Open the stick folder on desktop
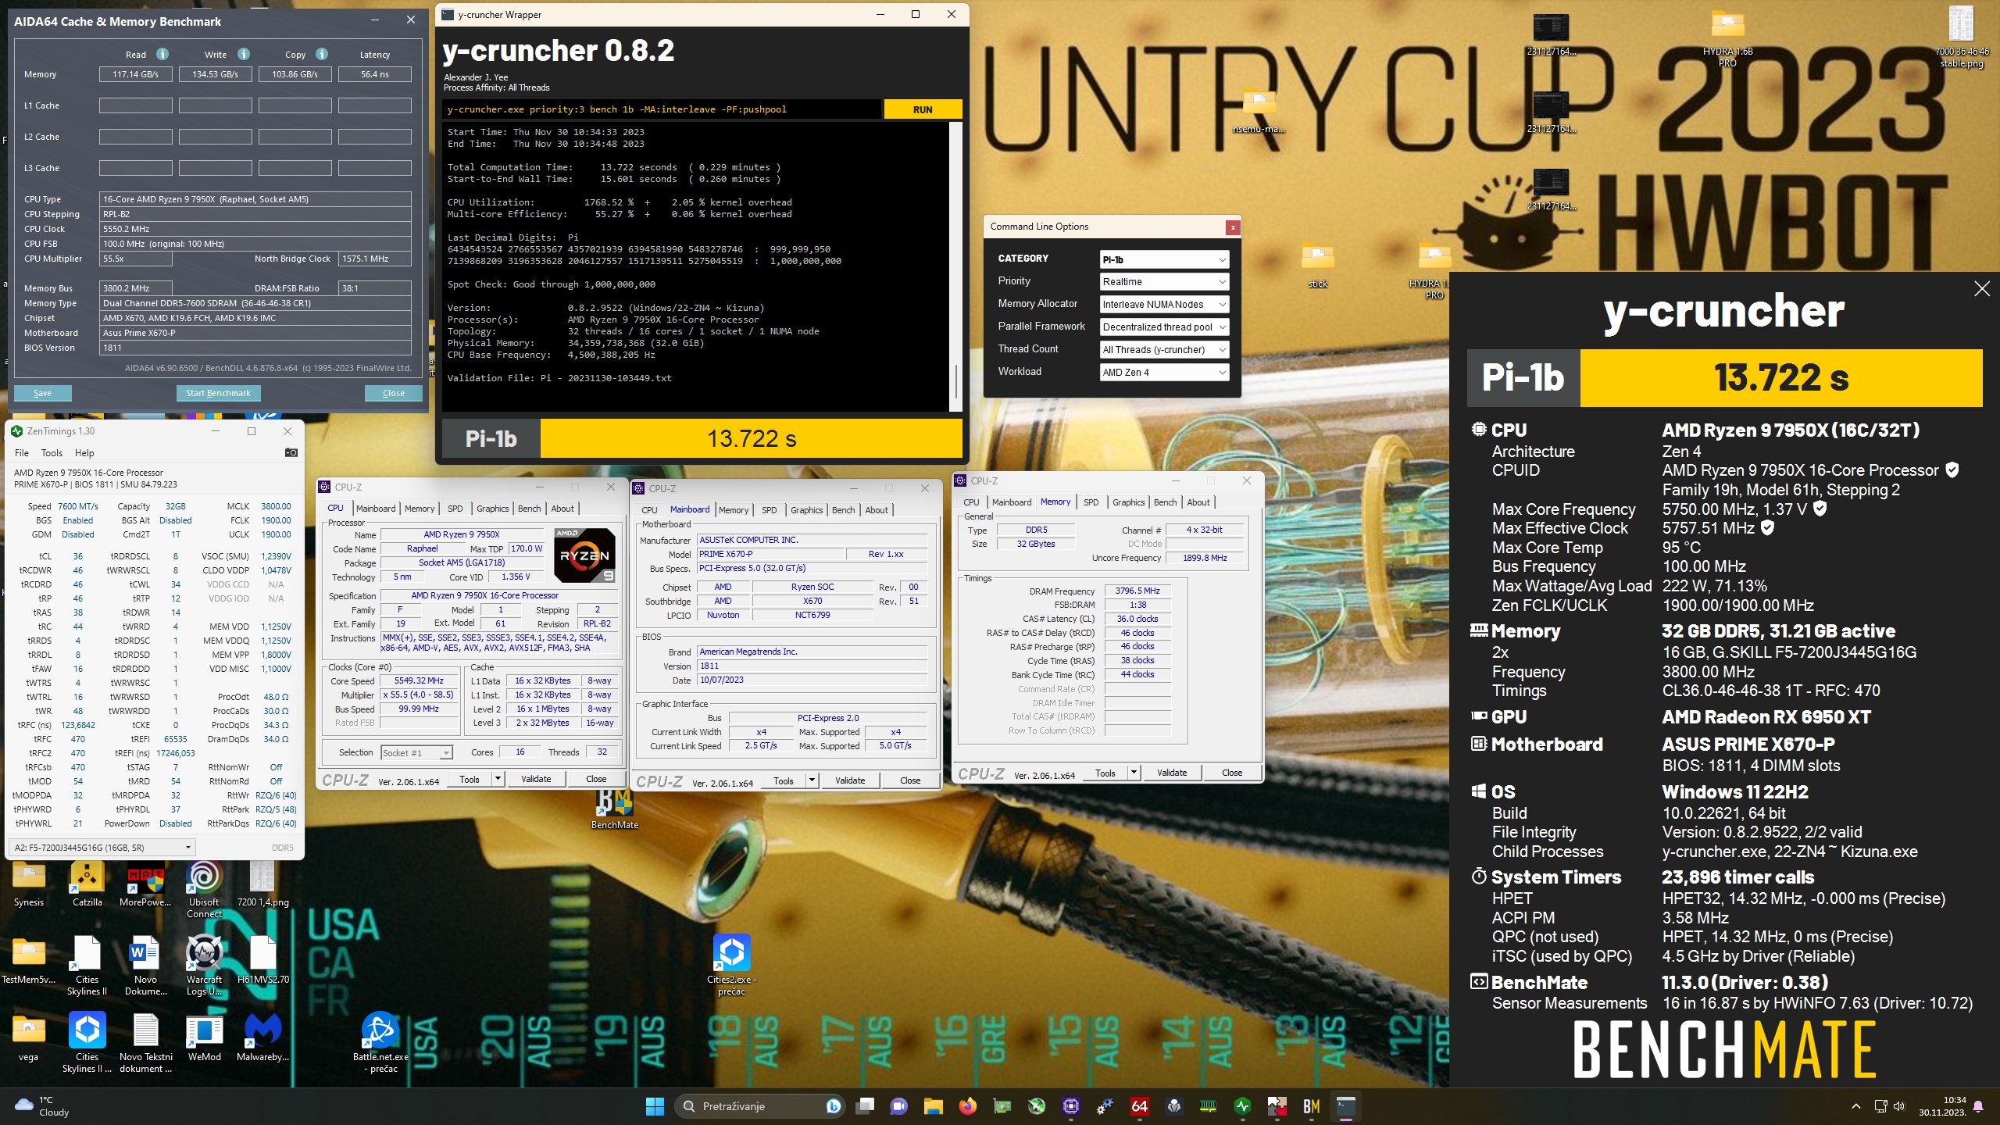 click(x=1318, y=267)
